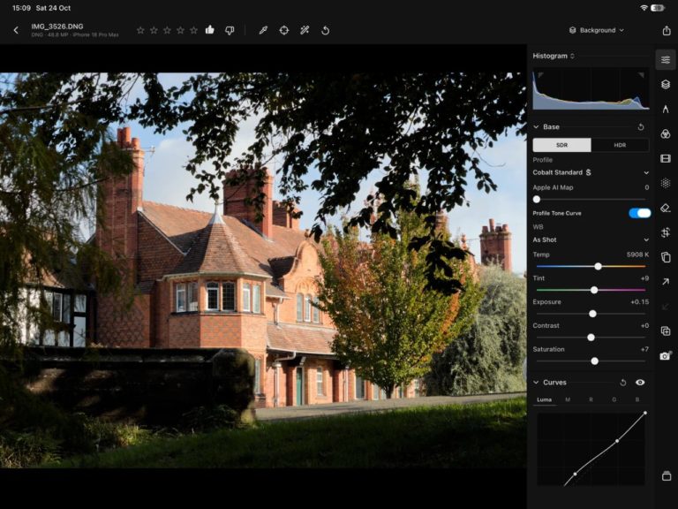Image resolution: width=678 pixels, height=509 pixels.
Task: Select the G curve tab
Action: [614, 399]
